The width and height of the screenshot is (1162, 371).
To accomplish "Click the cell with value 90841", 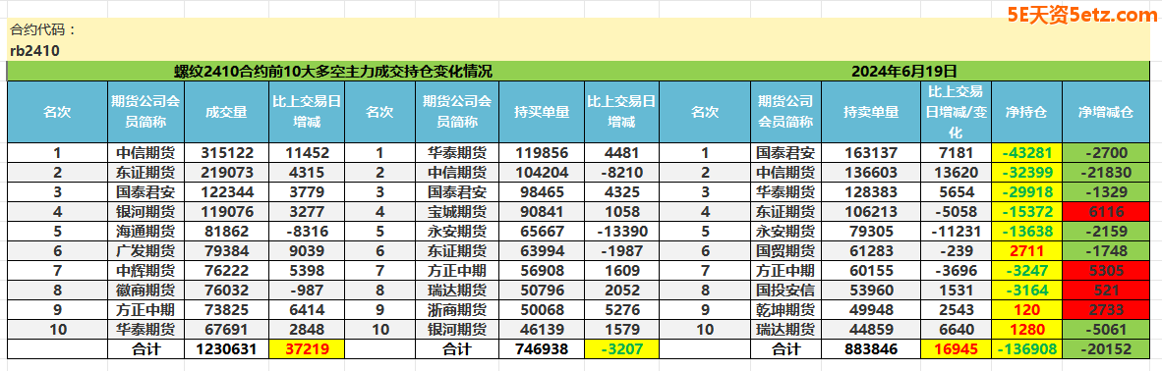I will 542,211.
